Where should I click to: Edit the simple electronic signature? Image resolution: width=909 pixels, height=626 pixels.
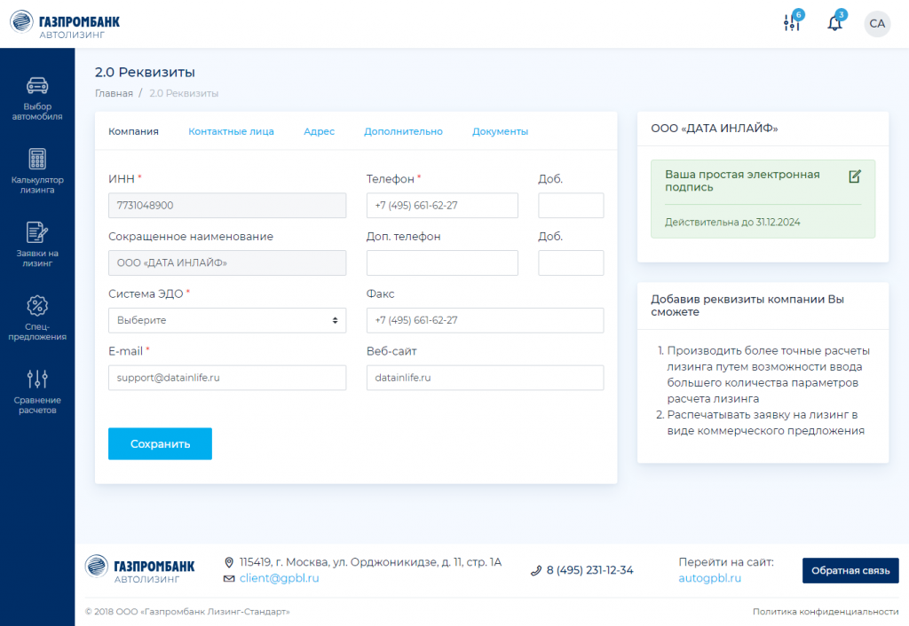tap(855, 176)
